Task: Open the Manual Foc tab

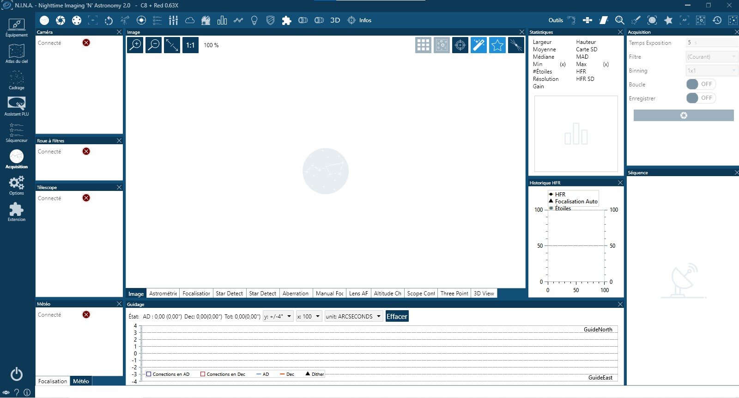Action: pyautogui.click(x=330, y=294)
